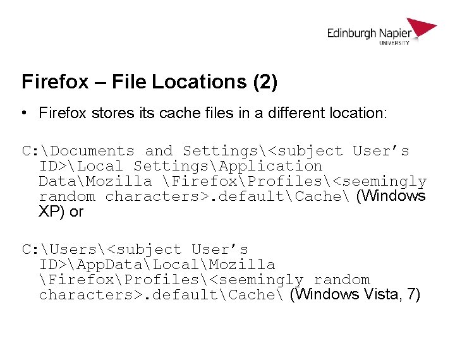Click the text "ID>\Local Settings\Application"
This screenshot has height=341, width=455.
pyautogui.click(x=181, y=166)
